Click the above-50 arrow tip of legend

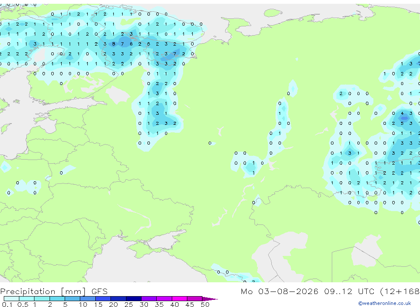click(x=210, y=299)
